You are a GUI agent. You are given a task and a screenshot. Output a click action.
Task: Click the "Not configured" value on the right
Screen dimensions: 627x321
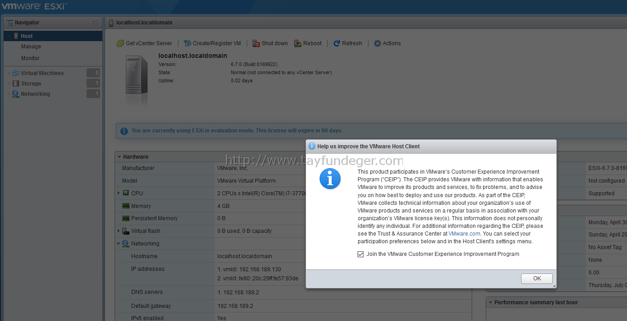(607, 181)
